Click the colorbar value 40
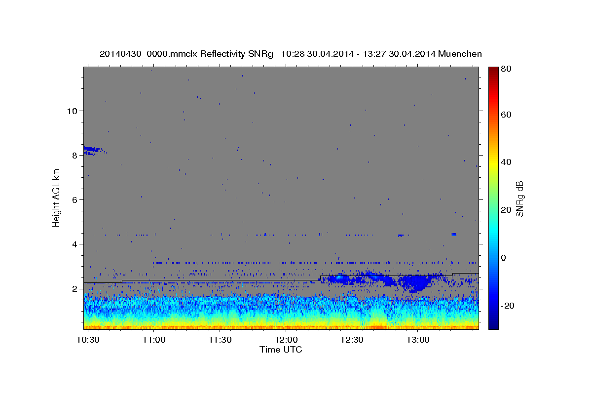The width and height of the screenshot is (592, 395). (507, 162)
